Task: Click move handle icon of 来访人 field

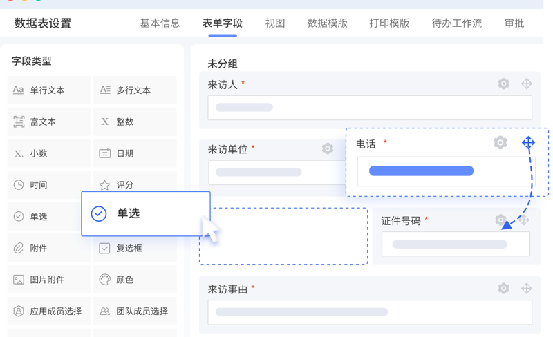Action: click(527, 84)
